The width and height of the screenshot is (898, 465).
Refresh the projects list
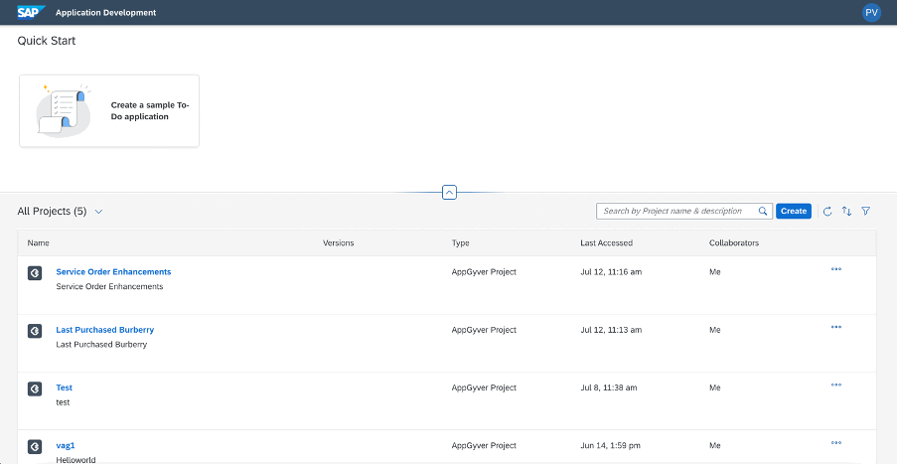(827, 212)
